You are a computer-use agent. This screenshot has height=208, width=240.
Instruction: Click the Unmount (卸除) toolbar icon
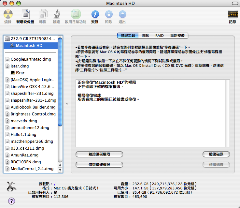[x=109, y=14]
